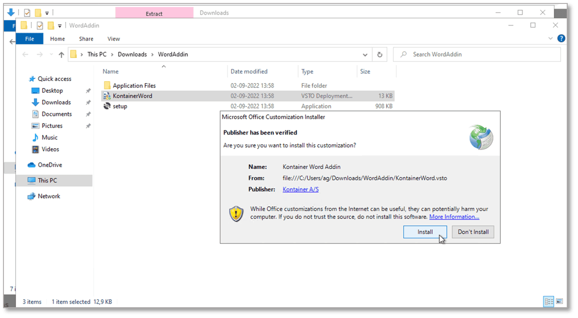Open OneDrive from the sidebar
Screen dimensions: 578x318
tap(49, 165)
